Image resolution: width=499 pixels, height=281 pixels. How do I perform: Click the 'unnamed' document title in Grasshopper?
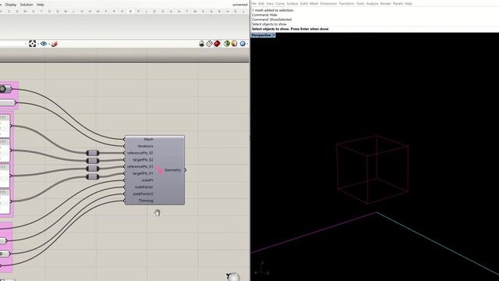(240, 5)
